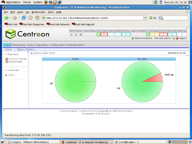Click the Firefox reload page icon
This screenshot has height=144, width=192.
click(24, 18)
